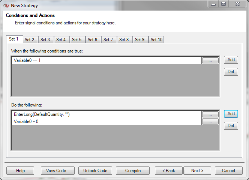The image size is (249, 180).
Task: Proceed with the Next button
Action: point(197,171)
